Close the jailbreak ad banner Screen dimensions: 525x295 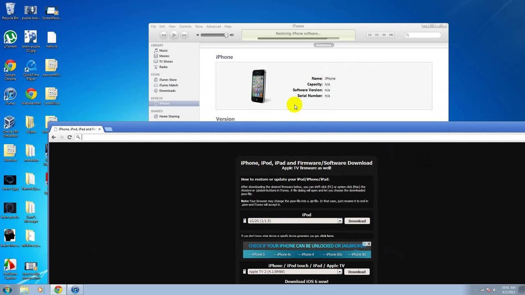[369, 244]
